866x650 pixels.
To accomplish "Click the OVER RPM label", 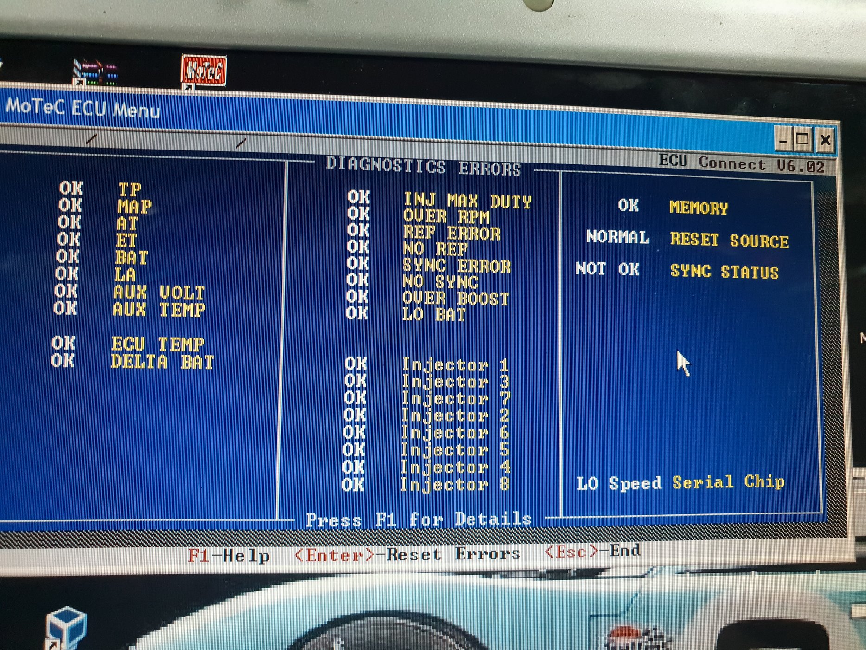I will pos(446,216).
